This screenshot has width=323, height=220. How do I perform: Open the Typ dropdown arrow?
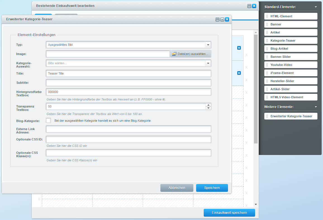[x=208, y=45]
